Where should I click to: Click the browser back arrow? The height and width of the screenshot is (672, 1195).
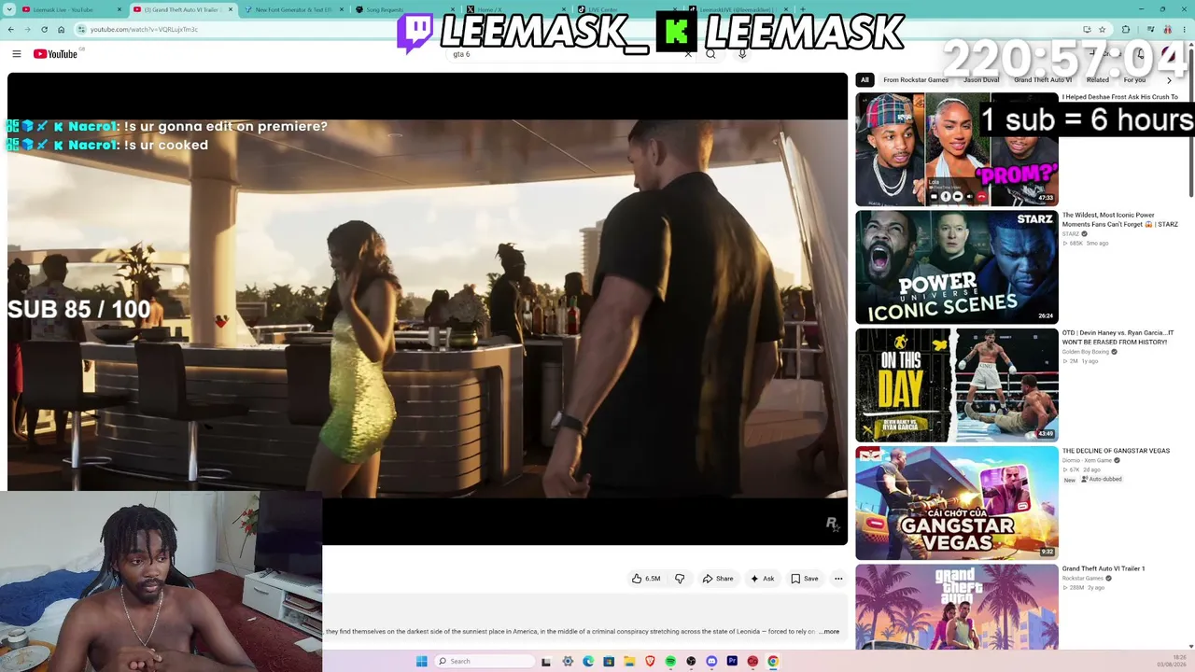tap(11, 29)
